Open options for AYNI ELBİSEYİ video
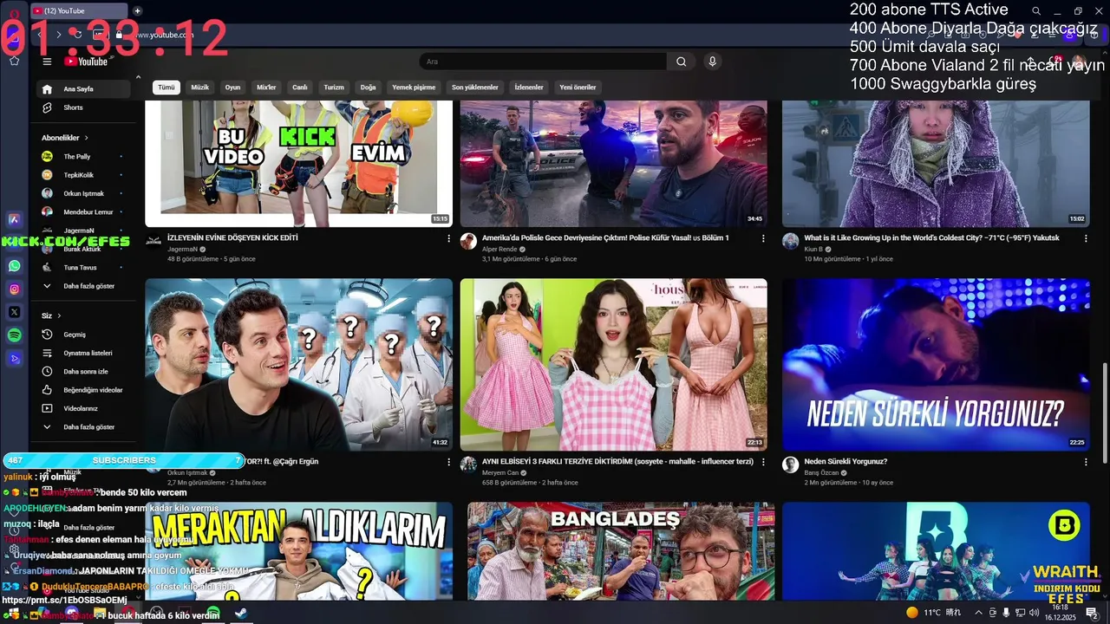1110x624 pixels. pyautogui.click(x=763, y=462)
